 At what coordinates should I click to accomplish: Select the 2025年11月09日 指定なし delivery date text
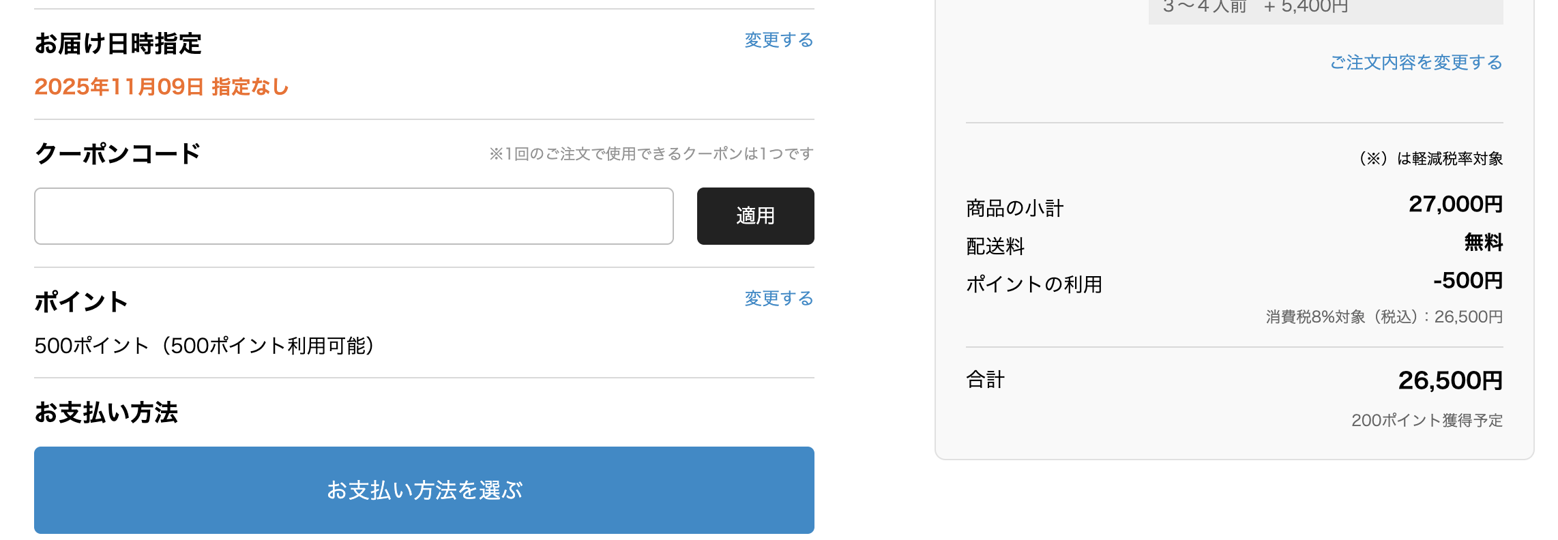click(x=162, y=87)
